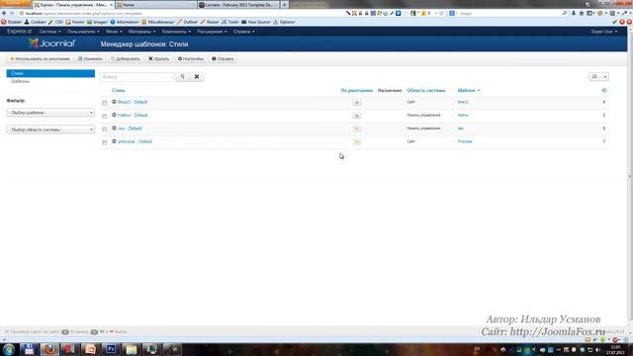Open the folder icon on taskbar
This screenshot has width=633, height=356.
pos(131,349)
